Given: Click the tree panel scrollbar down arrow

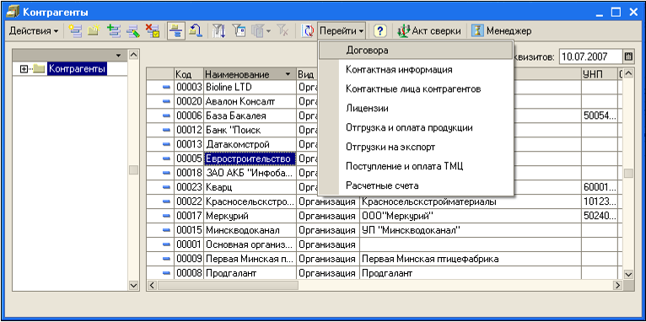Looking at the screenshot, I should [x=133, y=285].
